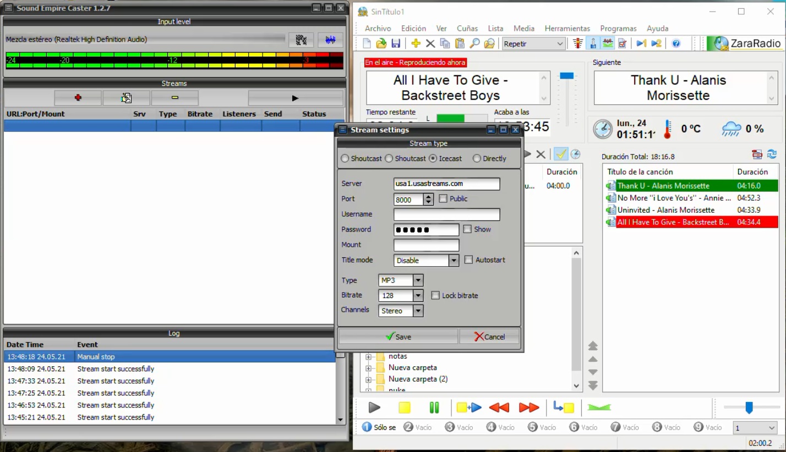
Task: Open the Title mode dropdown
Action: (454, 260)
